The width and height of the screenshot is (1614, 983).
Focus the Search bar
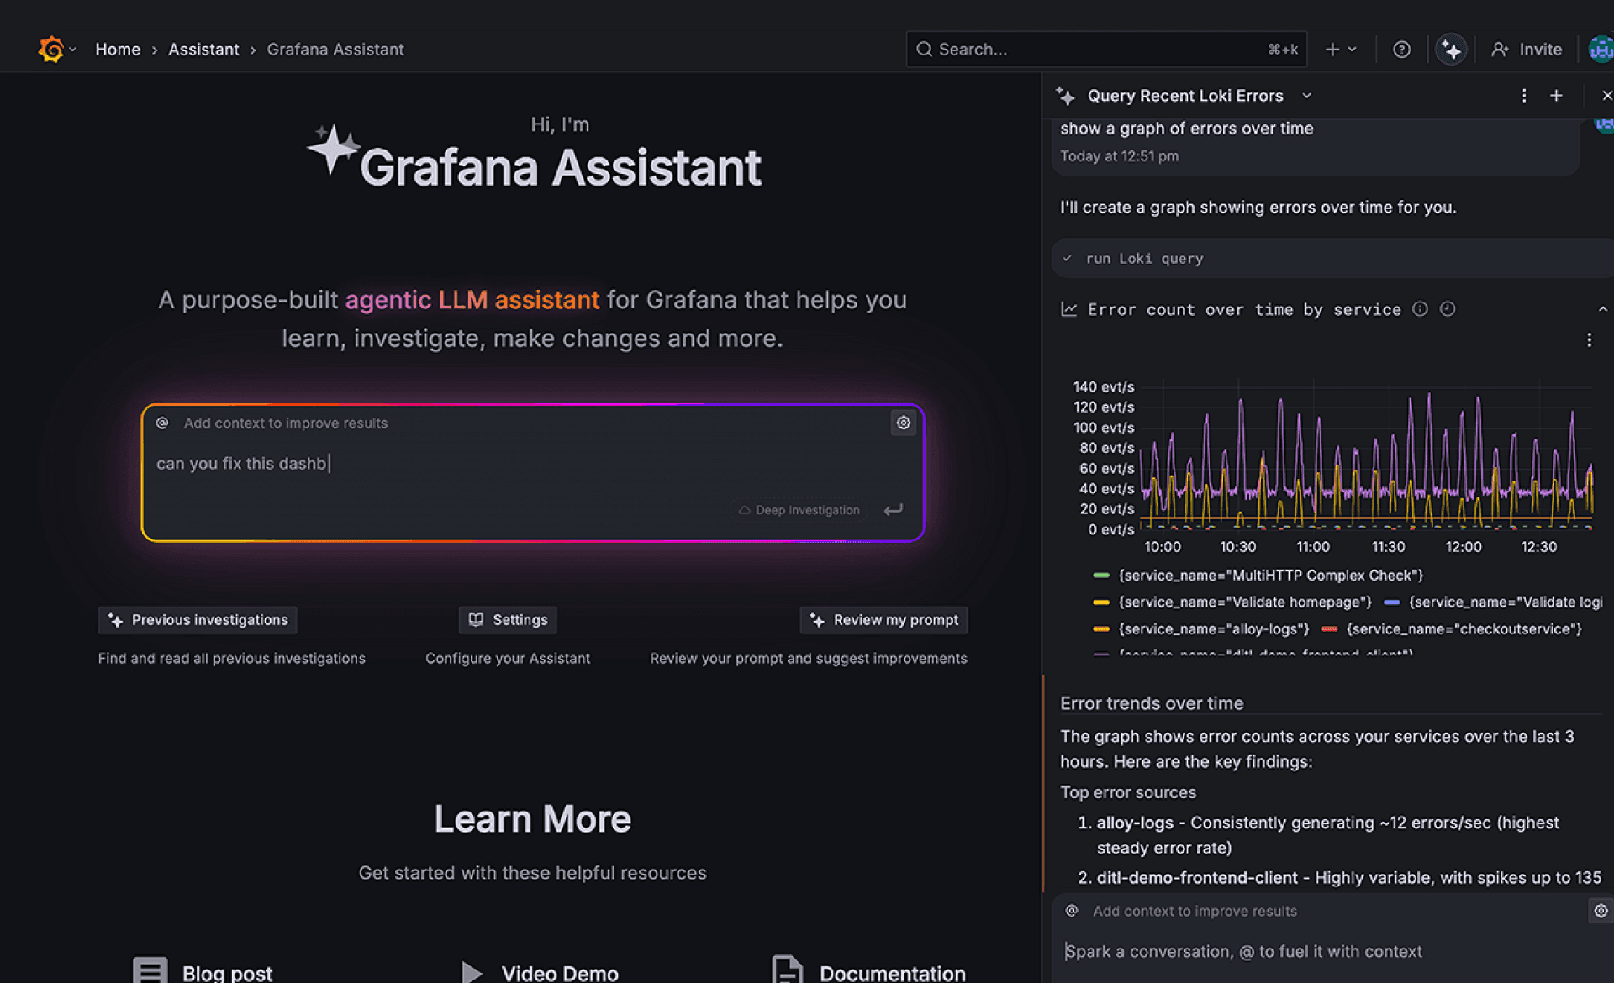(1106, 50)
